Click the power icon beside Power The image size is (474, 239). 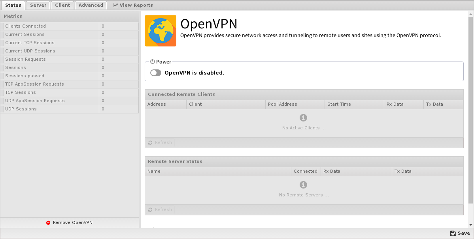pos(153,62)
